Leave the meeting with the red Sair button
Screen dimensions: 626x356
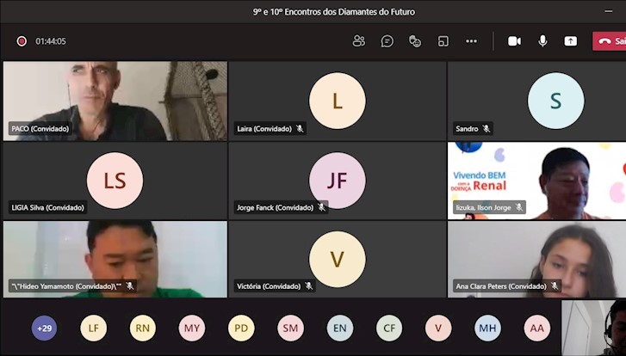[x=609, y=40]
